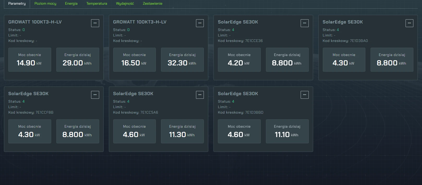Open the Zestawienie tab
Viewport: 422px width, 185px height.
click(x=152, y=4)
